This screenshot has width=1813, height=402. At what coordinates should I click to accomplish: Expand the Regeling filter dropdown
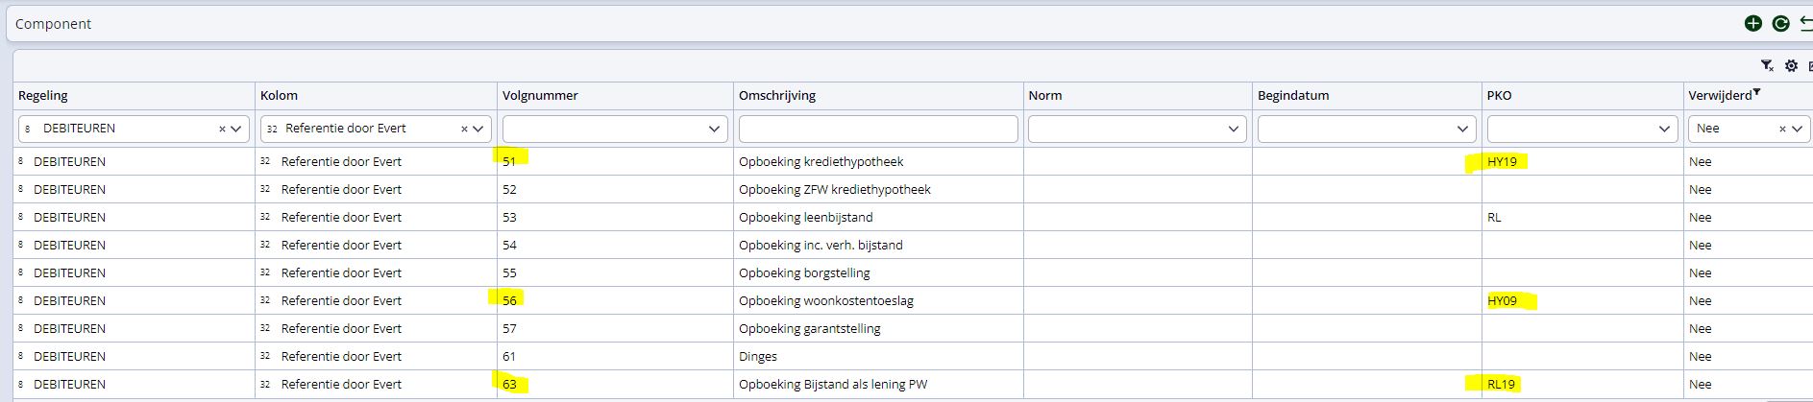[237, 129]
